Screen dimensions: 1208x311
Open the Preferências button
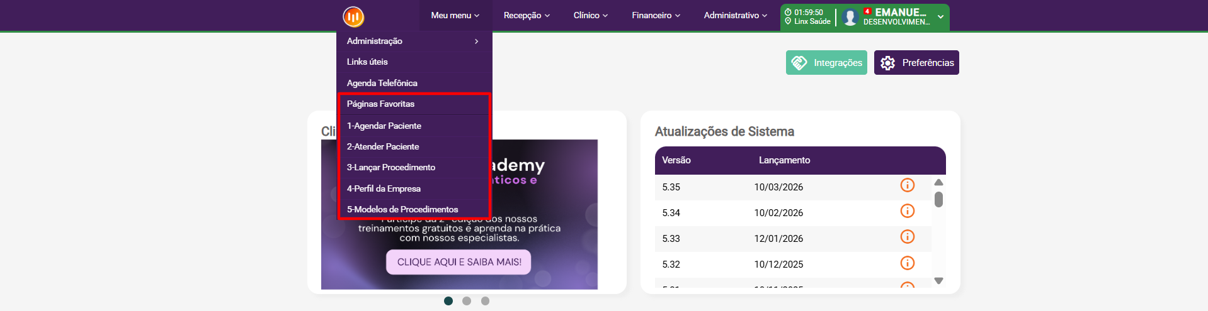point(916,63)
